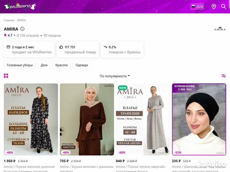Click the storefront icon by 2 года

(x=8, y=47)
